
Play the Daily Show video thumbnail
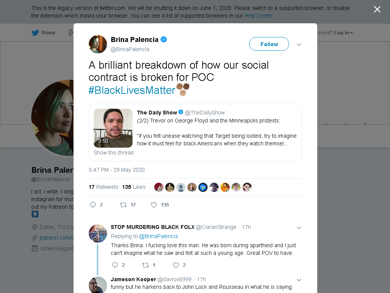(113, 128)
